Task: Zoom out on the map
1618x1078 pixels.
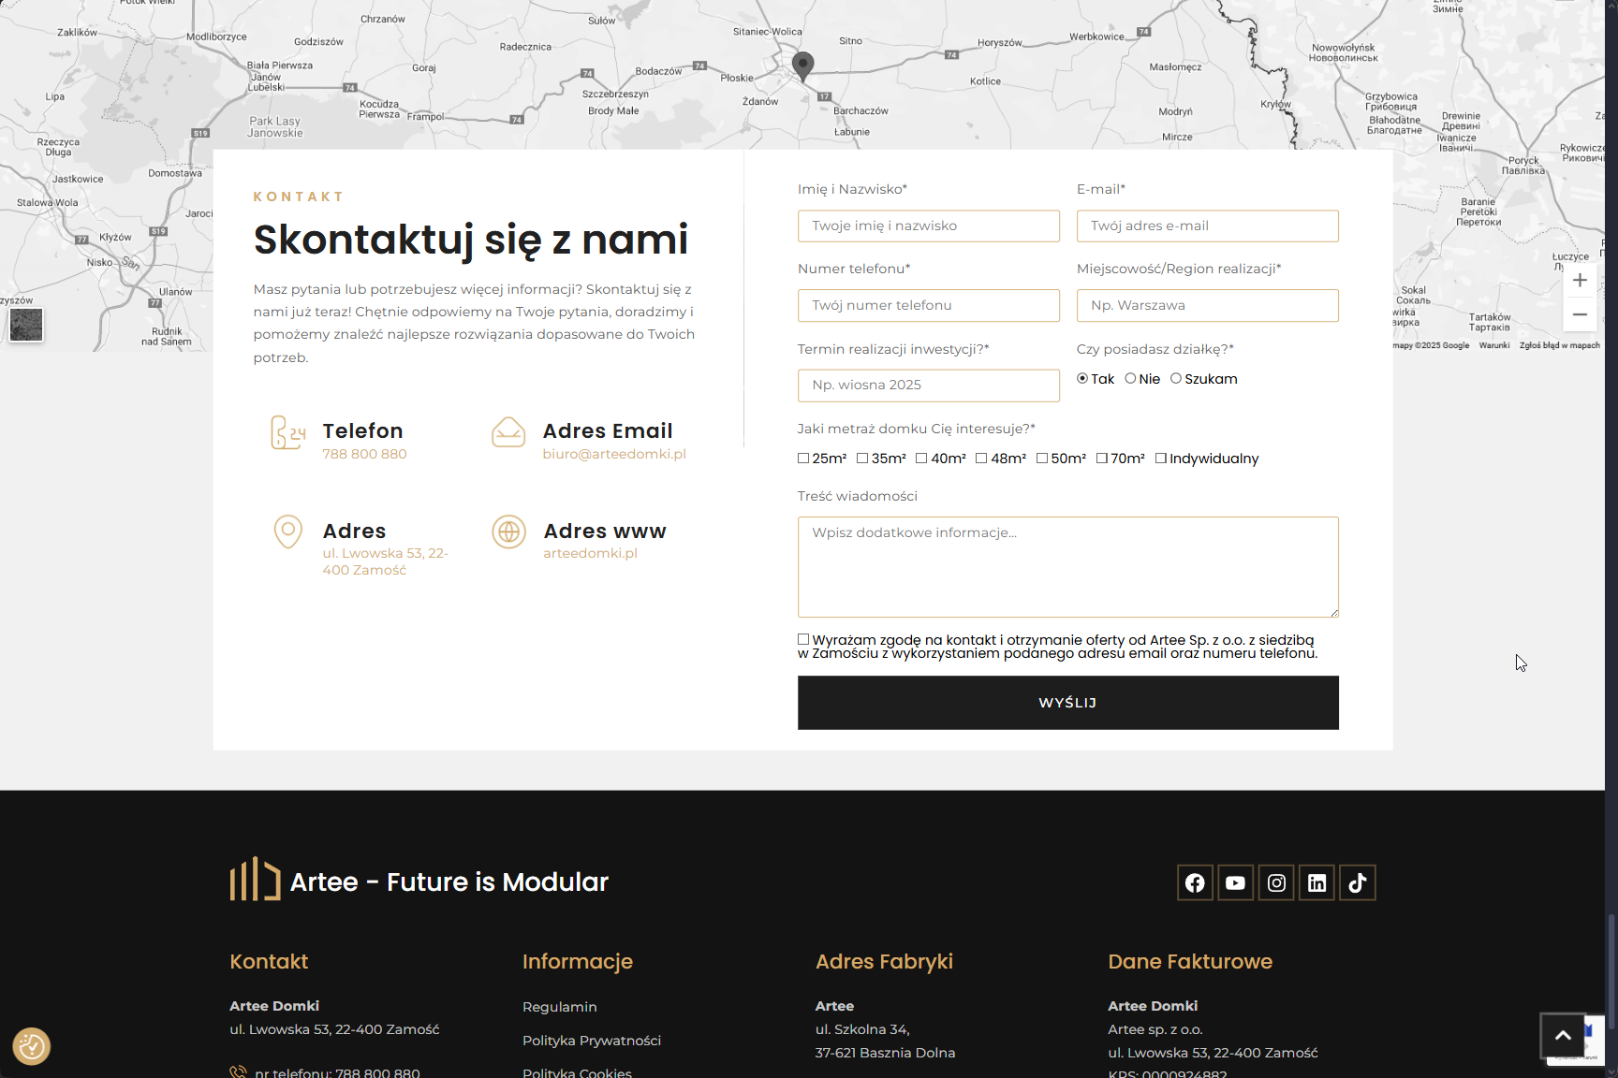Action: [1580, 314]
